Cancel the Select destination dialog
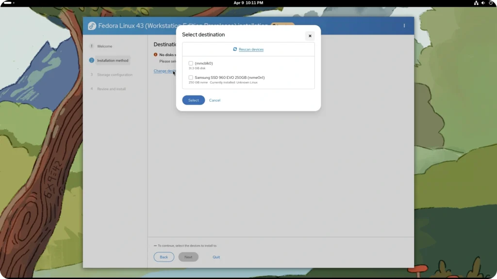 tap(215, 100)
